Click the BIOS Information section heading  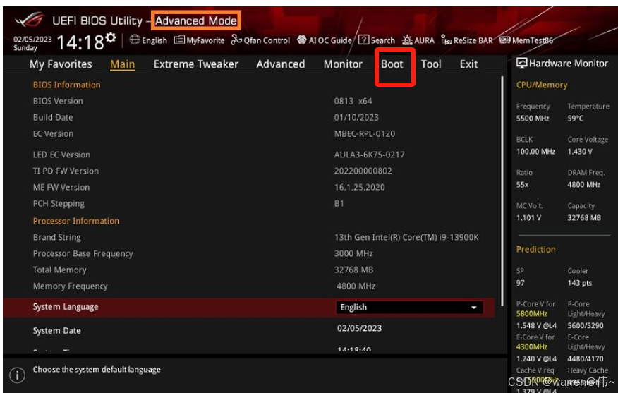coord(66,85)
